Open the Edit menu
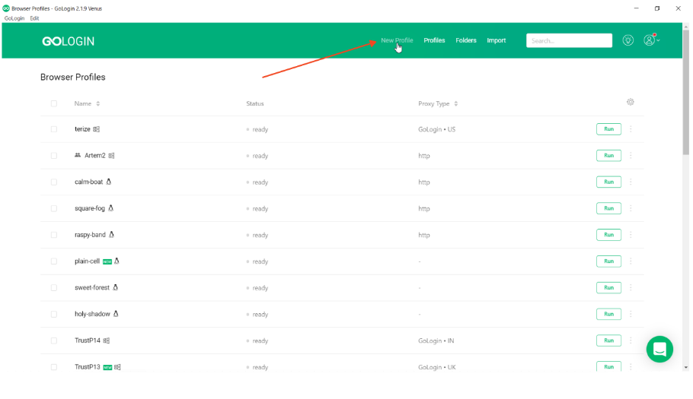 [34, 18]
